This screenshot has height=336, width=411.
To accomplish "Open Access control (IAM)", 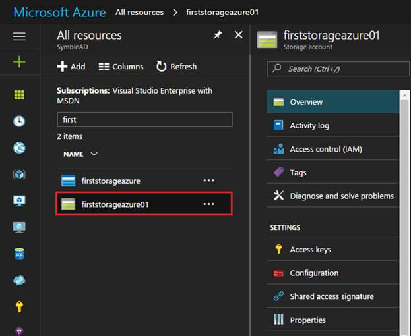I will pos(333,149).
